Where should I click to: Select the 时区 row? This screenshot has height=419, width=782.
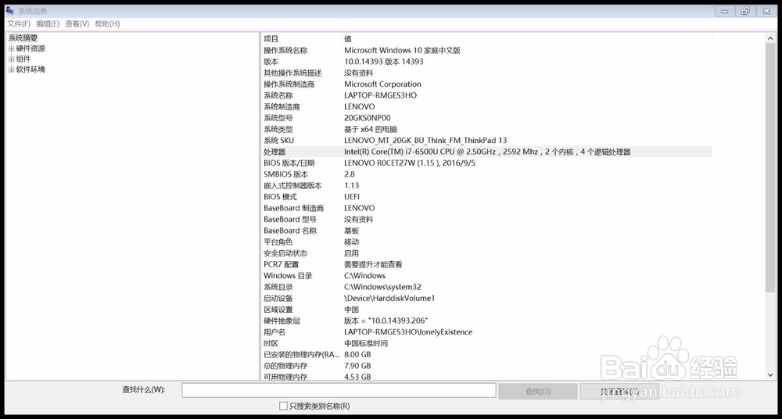[486, 343]
